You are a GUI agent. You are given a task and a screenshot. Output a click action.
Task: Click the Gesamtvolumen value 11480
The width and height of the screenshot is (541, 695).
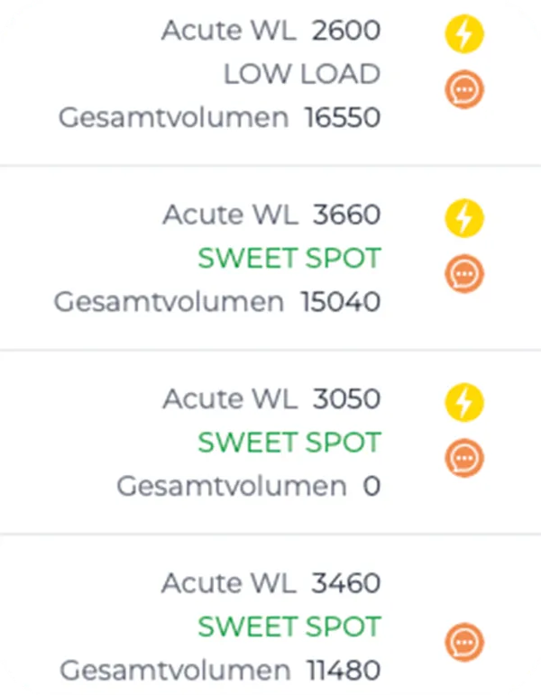click(344, 671)
